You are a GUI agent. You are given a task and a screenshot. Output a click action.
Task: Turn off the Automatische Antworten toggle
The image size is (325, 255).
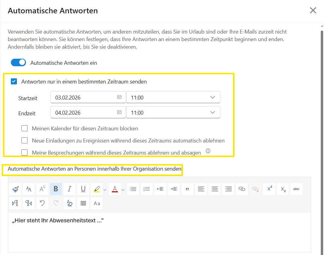tap(18, 63)
